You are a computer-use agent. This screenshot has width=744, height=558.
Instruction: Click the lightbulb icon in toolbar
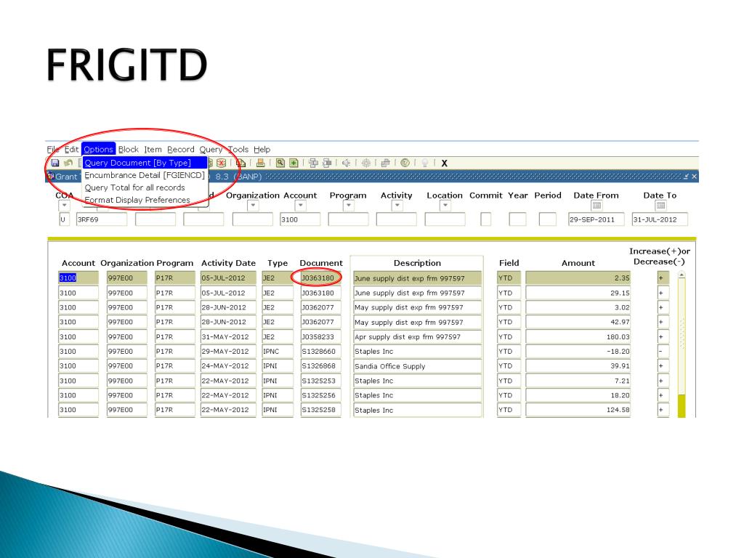coord(424,163)
